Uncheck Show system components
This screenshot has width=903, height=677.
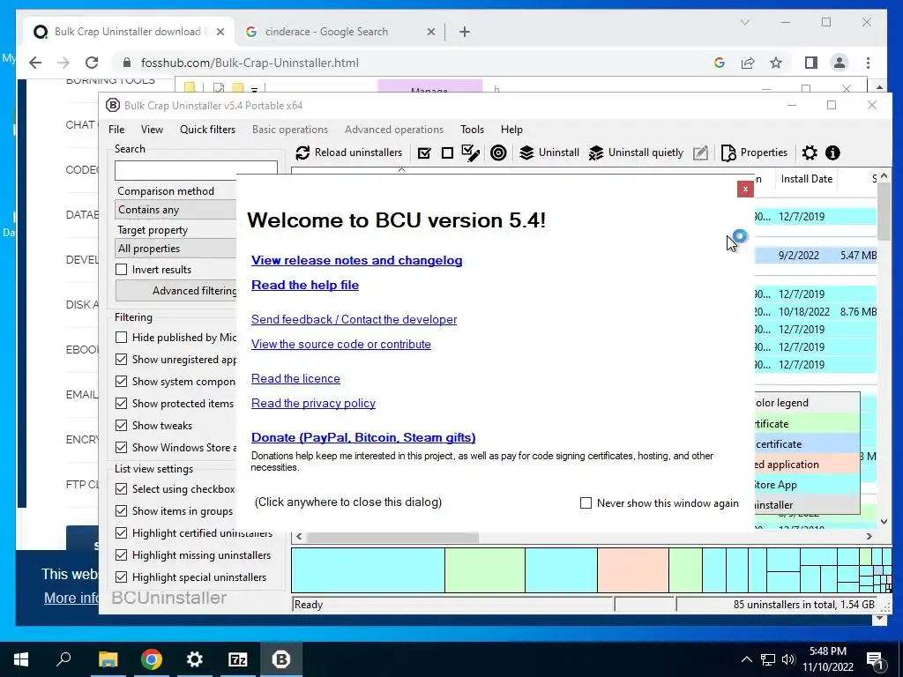coord(121,381)
